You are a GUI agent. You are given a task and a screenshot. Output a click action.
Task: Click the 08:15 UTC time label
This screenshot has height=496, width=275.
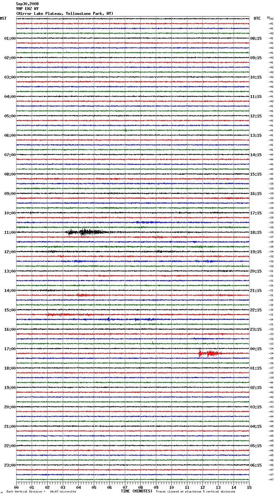[256, 38]
